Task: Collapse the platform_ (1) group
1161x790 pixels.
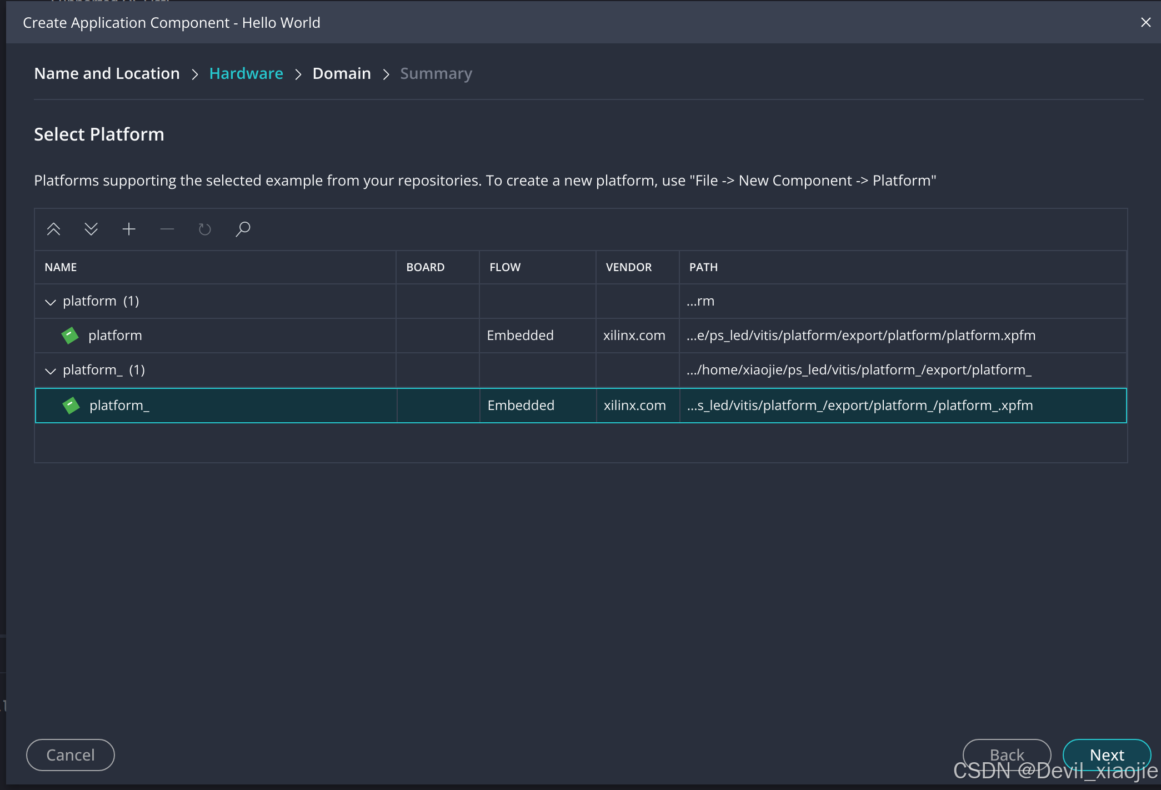Action: click(51, 371)
